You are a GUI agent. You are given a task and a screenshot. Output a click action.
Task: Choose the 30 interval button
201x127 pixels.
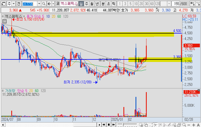point(146,4)
